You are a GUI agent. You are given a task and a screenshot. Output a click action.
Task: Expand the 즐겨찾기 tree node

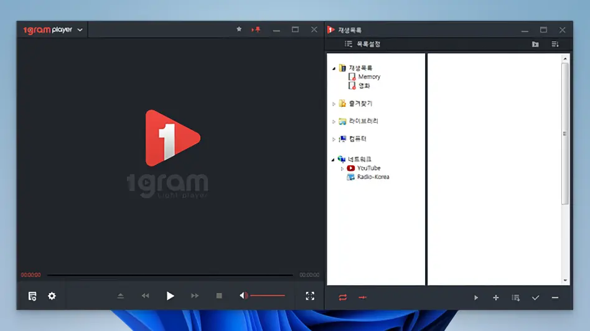[334, 104]
